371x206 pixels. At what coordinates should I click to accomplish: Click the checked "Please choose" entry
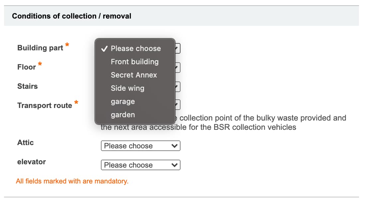(x=135, y=48)
